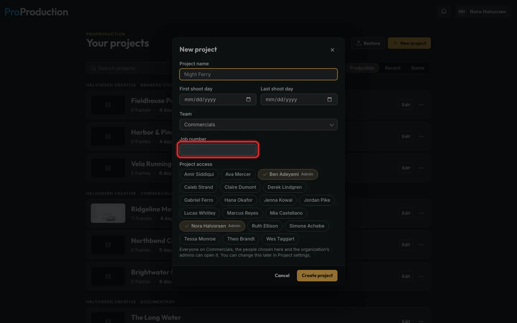The width and height of the screenshot is (517, 323).
Task: Switch to the Recent sort tab
Action: coord(392,68)
